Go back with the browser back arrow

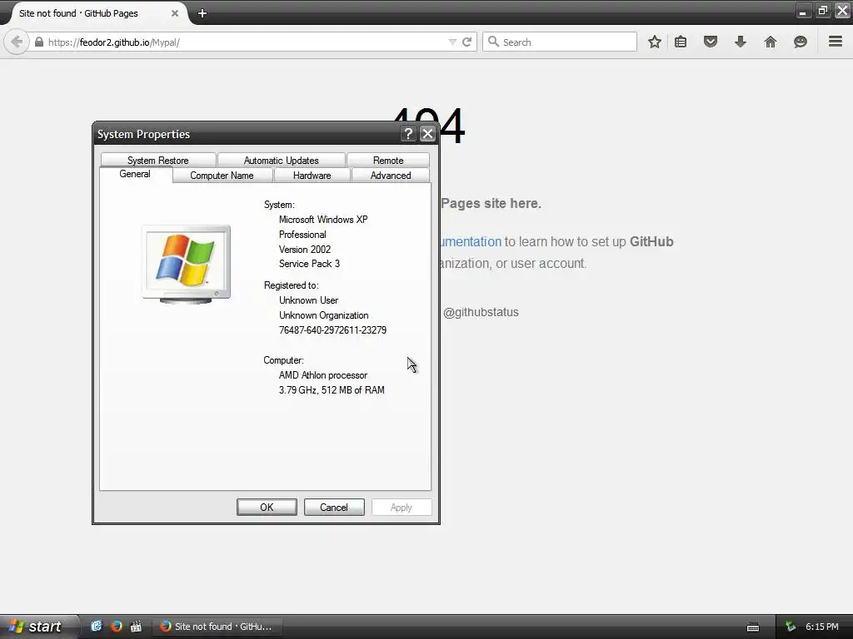[17, 42]
